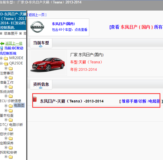Click the red book icon beside 东风日产-天籁
This screenshot has width=163, height=160.
[35, 99]
